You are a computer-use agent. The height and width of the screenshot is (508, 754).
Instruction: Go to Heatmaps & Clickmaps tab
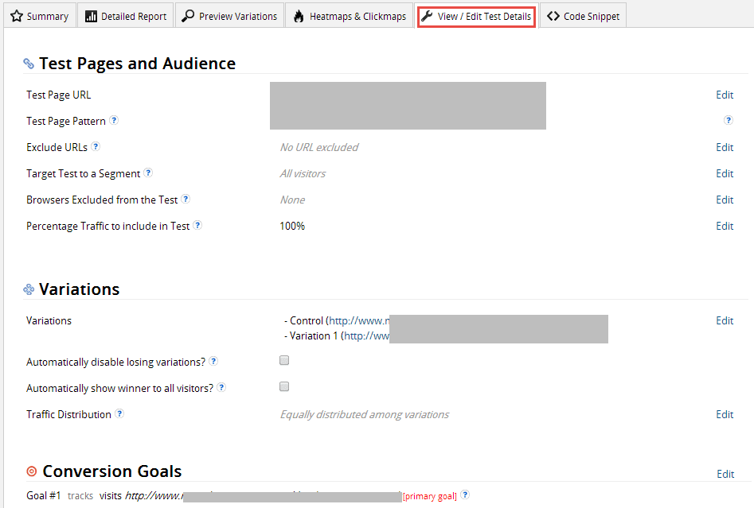tap(349, 16)
